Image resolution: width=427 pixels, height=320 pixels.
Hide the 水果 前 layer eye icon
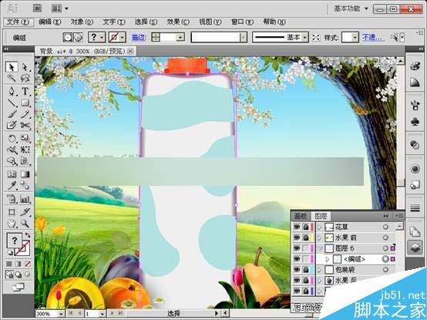[297, 237]
